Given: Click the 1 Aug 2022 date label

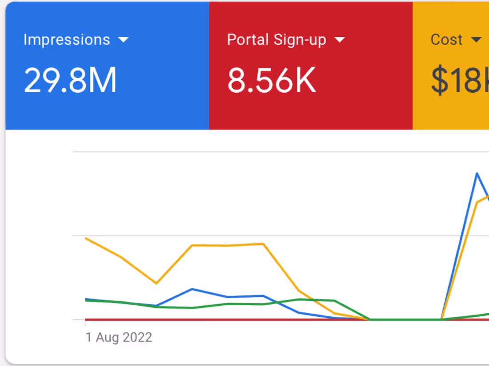Looking at the screenshot, I should (x=119, y=337).
